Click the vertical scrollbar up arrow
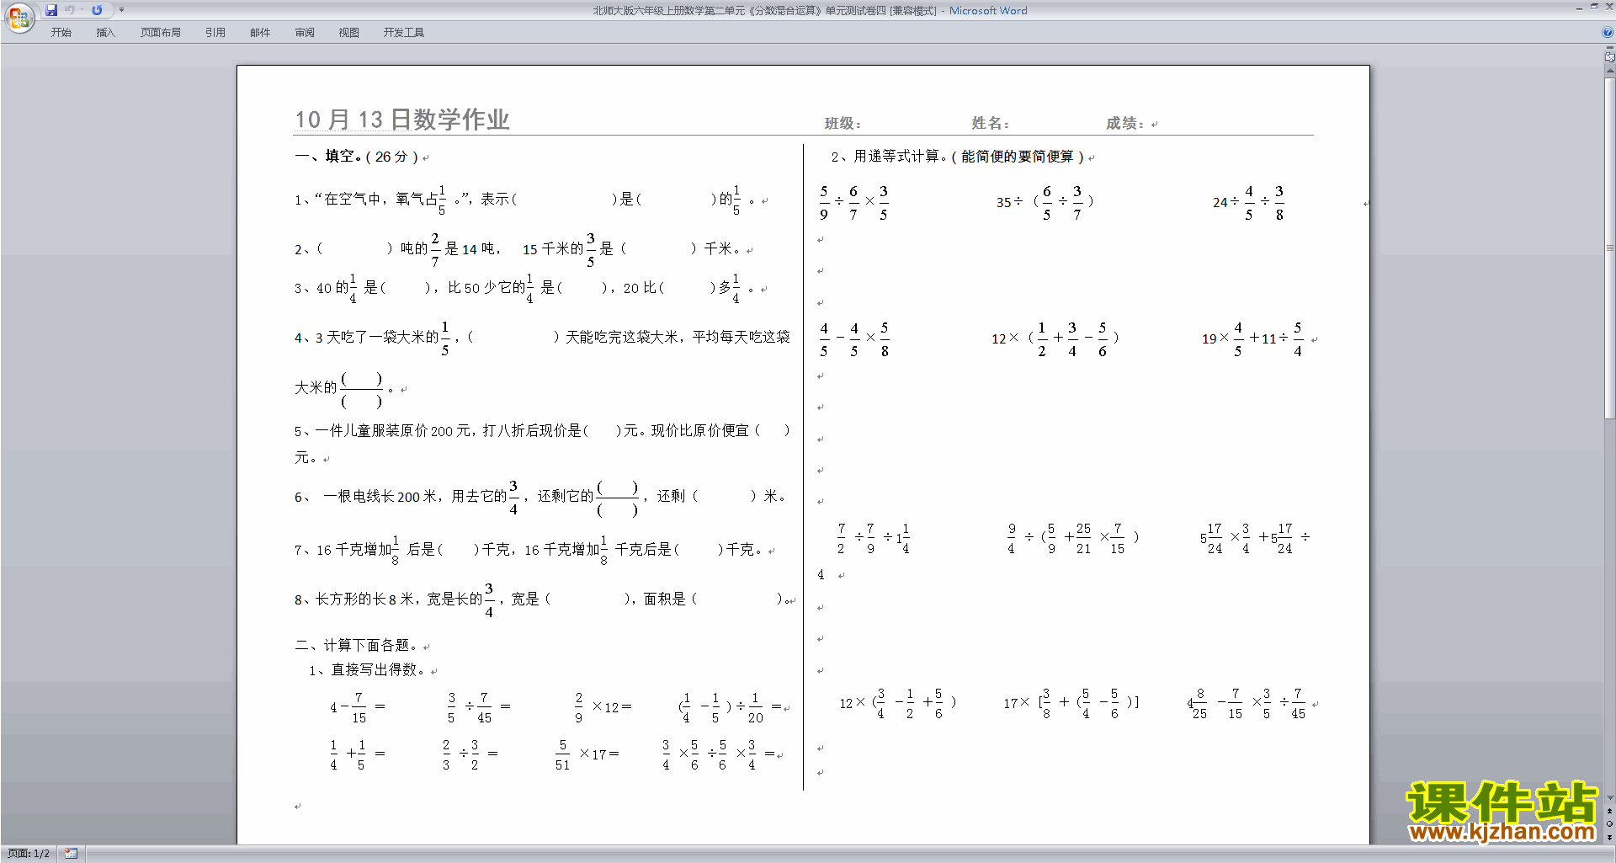The image size is (1616, 863). tap(1609, 70)
